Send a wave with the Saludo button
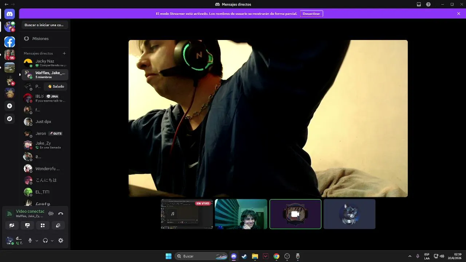 56,87
